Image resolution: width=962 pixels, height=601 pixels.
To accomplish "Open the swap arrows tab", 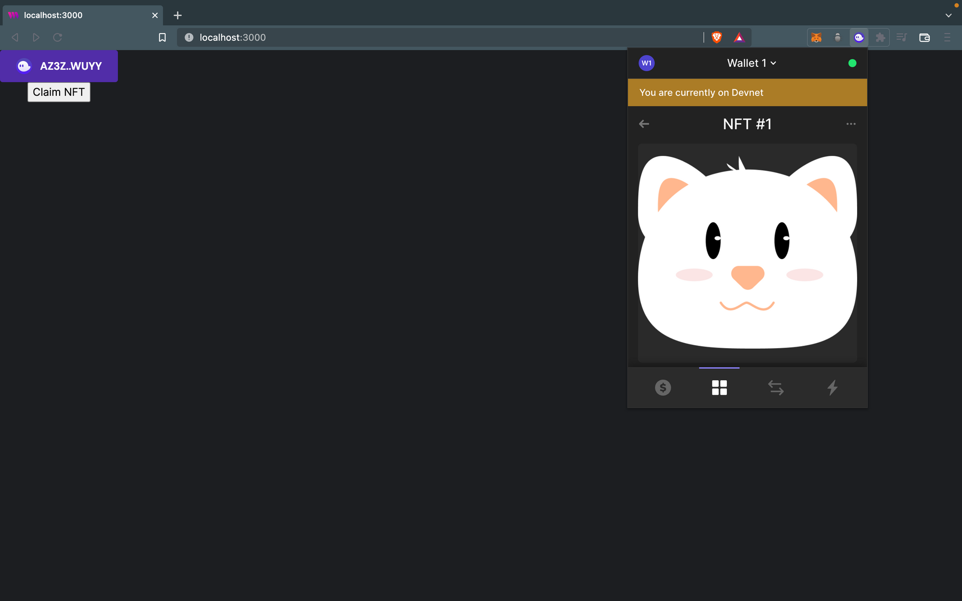I will (776, 388).
